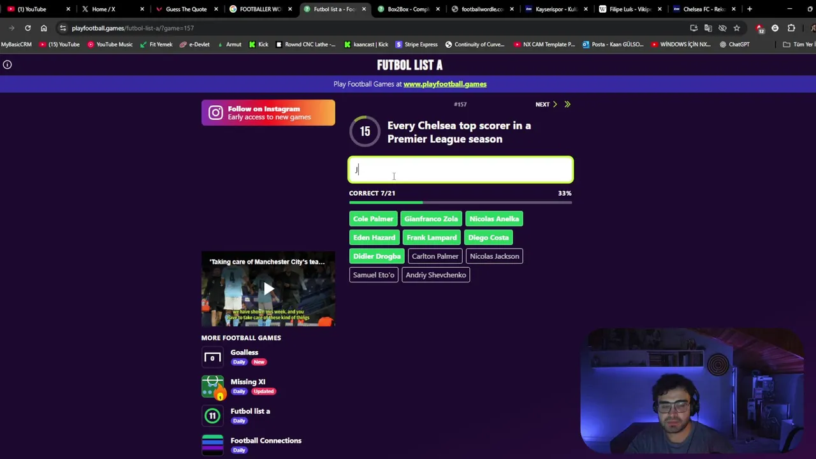Click the Missing XI game link
Viewport: 816px width, 459px height.
247,382
